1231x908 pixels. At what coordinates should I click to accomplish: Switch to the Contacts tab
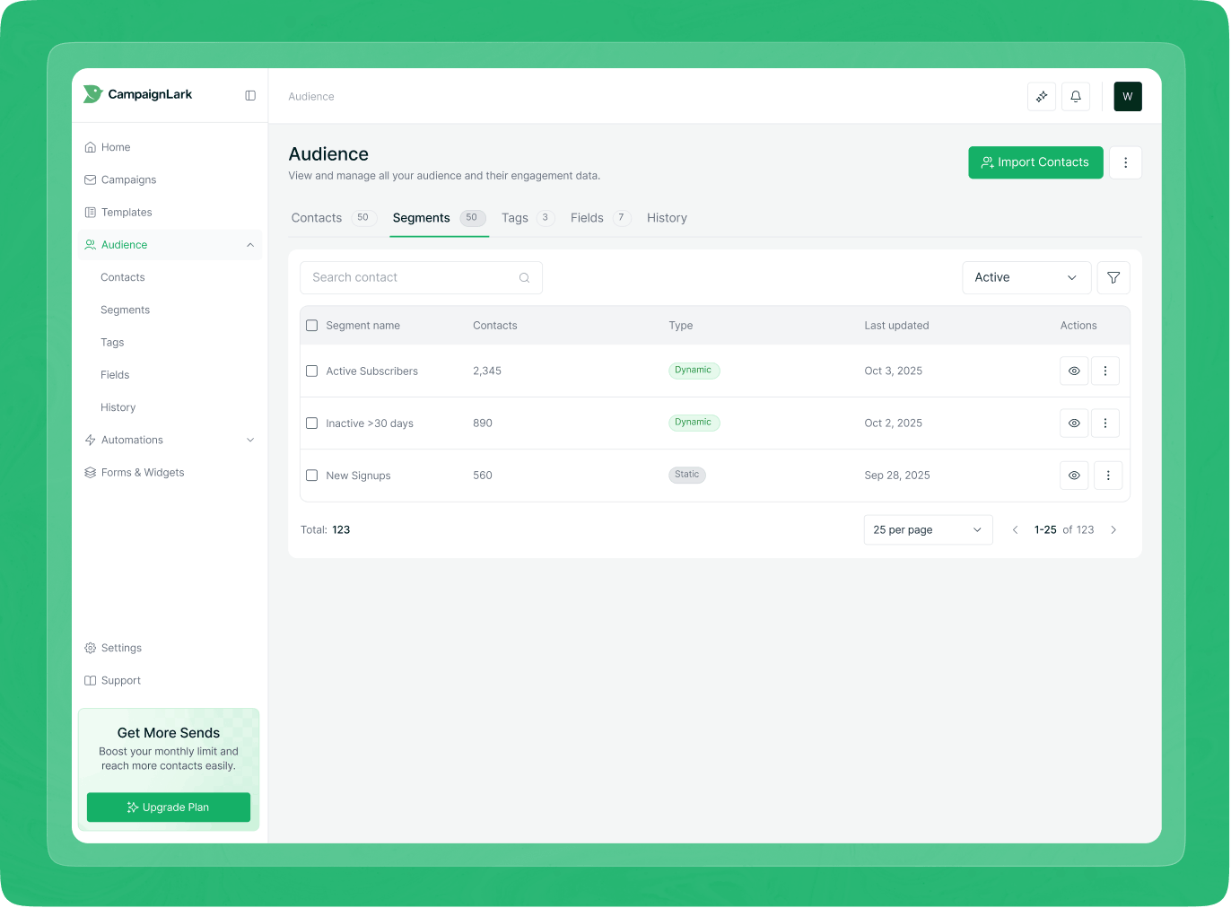317,218
